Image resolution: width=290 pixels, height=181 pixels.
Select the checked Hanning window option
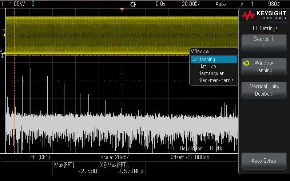click(214, 59)
